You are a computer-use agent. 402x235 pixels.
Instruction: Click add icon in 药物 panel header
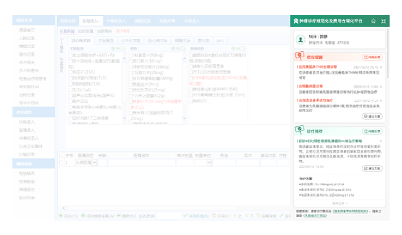pos(173,48)
